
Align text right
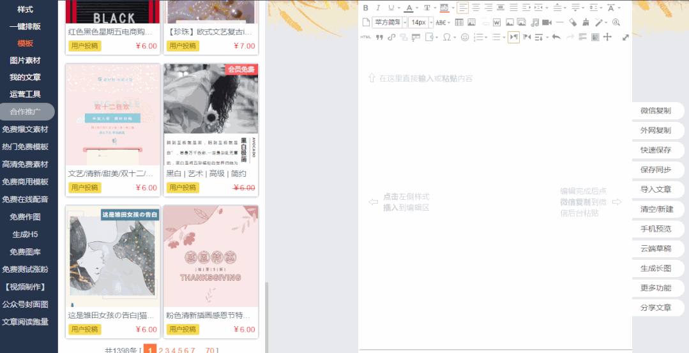coord(488,8)
